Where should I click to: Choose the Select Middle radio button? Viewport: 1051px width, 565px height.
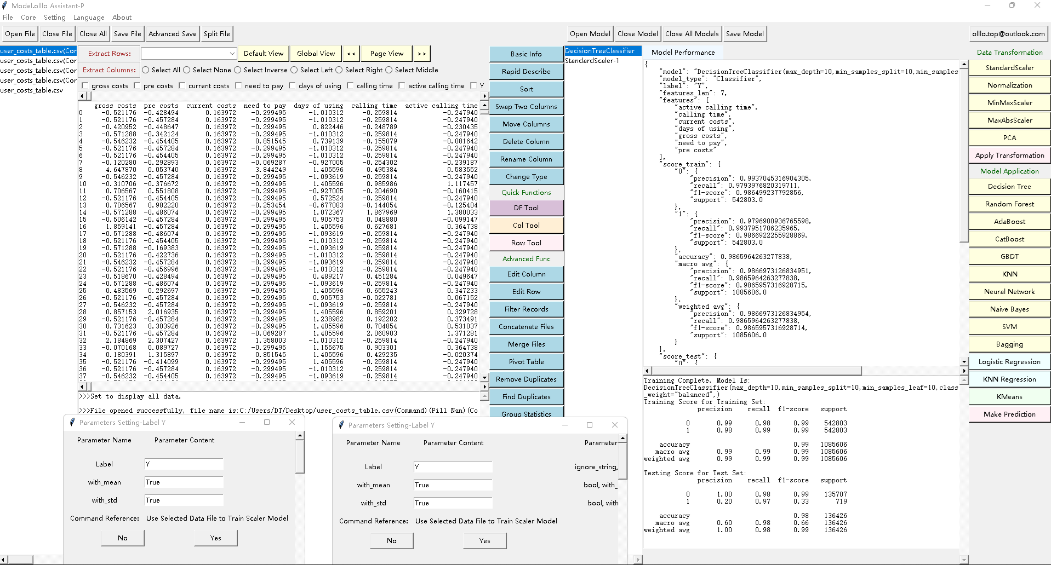(389, 70)
